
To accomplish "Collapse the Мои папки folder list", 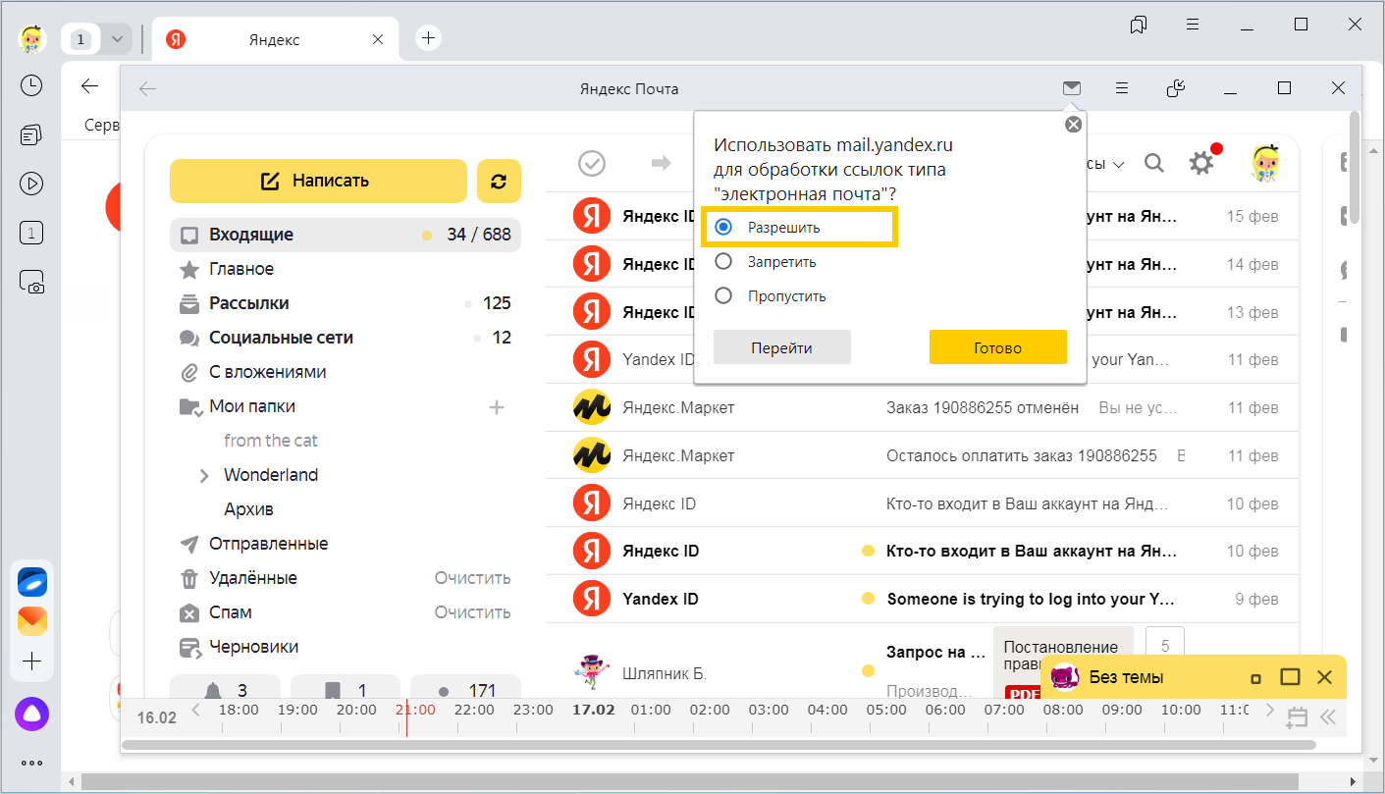I will 190,406.
